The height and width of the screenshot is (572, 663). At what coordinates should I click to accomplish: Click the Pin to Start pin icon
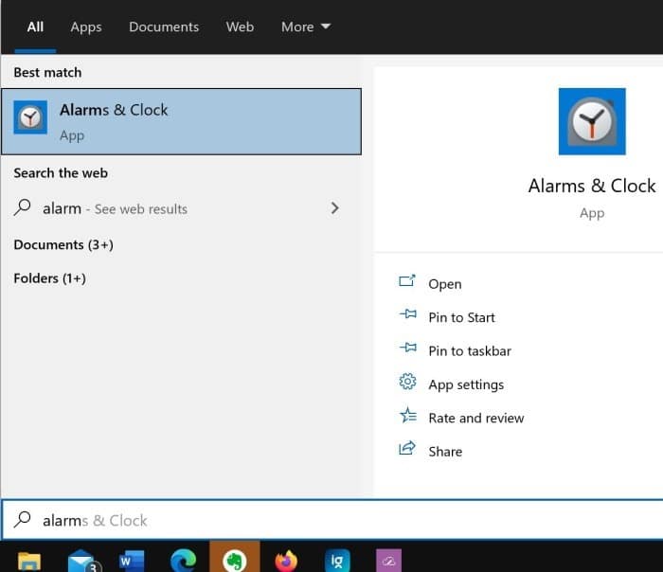click(x=408, y=314)
